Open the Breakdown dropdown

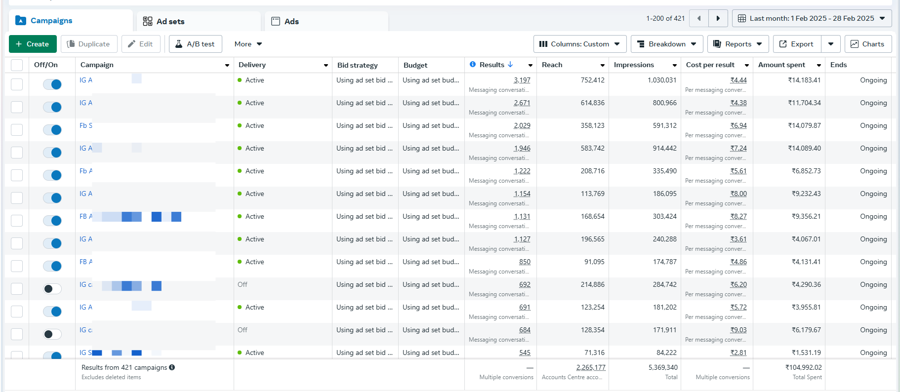click(x=667, y=44)
